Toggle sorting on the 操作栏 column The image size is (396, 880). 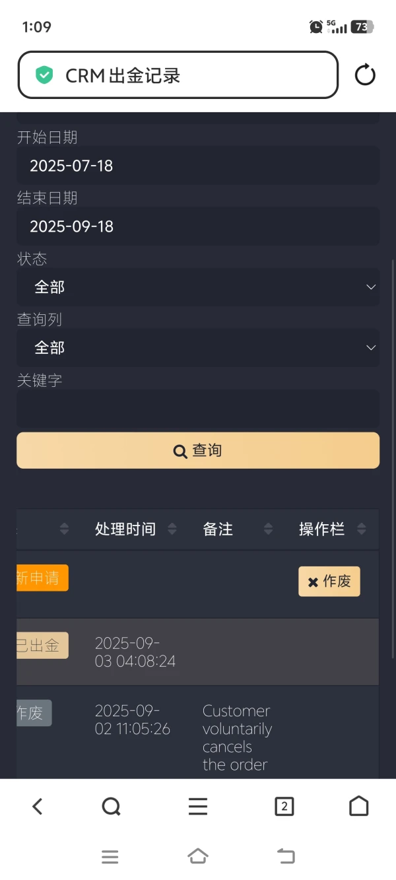point(362,528)
